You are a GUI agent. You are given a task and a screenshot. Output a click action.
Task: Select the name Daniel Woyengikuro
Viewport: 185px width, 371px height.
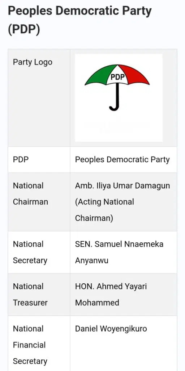pyautogui.click(x=111, y=329)
